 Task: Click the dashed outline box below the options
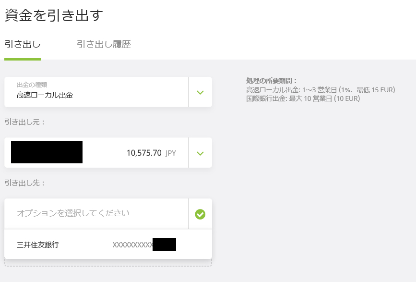(x=108, y=263)
